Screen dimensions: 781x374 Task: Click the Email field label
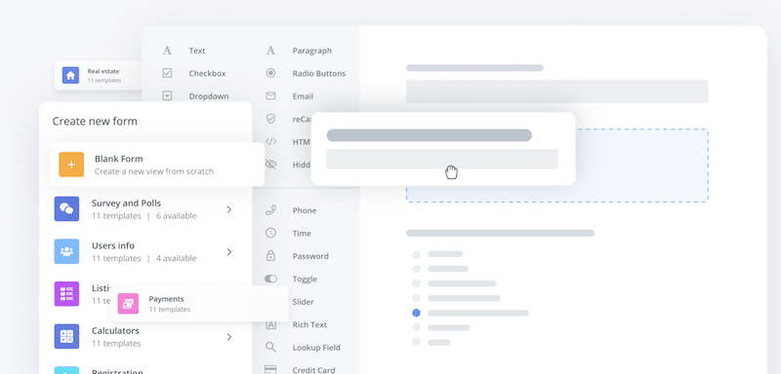[x=303, y=96]
